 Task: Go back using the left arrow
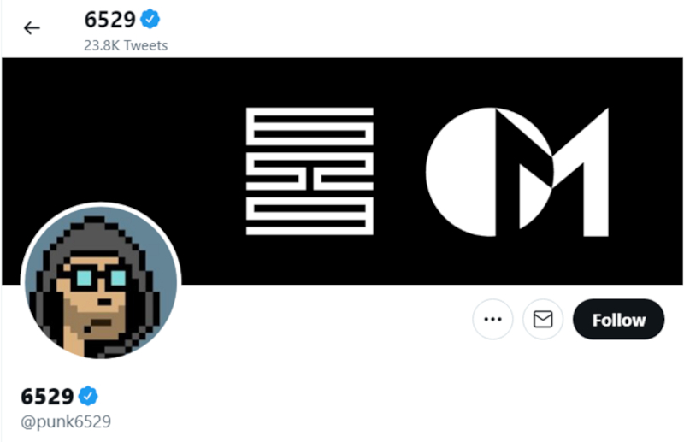tap(32, 28)
